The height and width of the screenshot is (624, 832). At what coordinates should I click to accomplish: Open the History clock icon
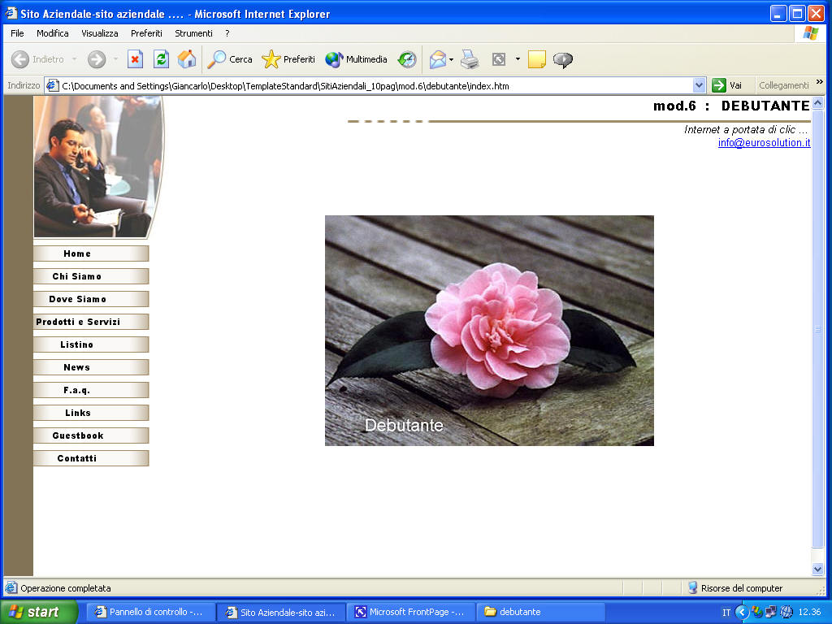pyautogui.click(x=407, y=59)
